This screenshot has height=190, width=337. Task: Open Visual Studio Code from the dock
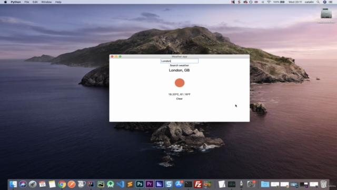click(121, 184)
